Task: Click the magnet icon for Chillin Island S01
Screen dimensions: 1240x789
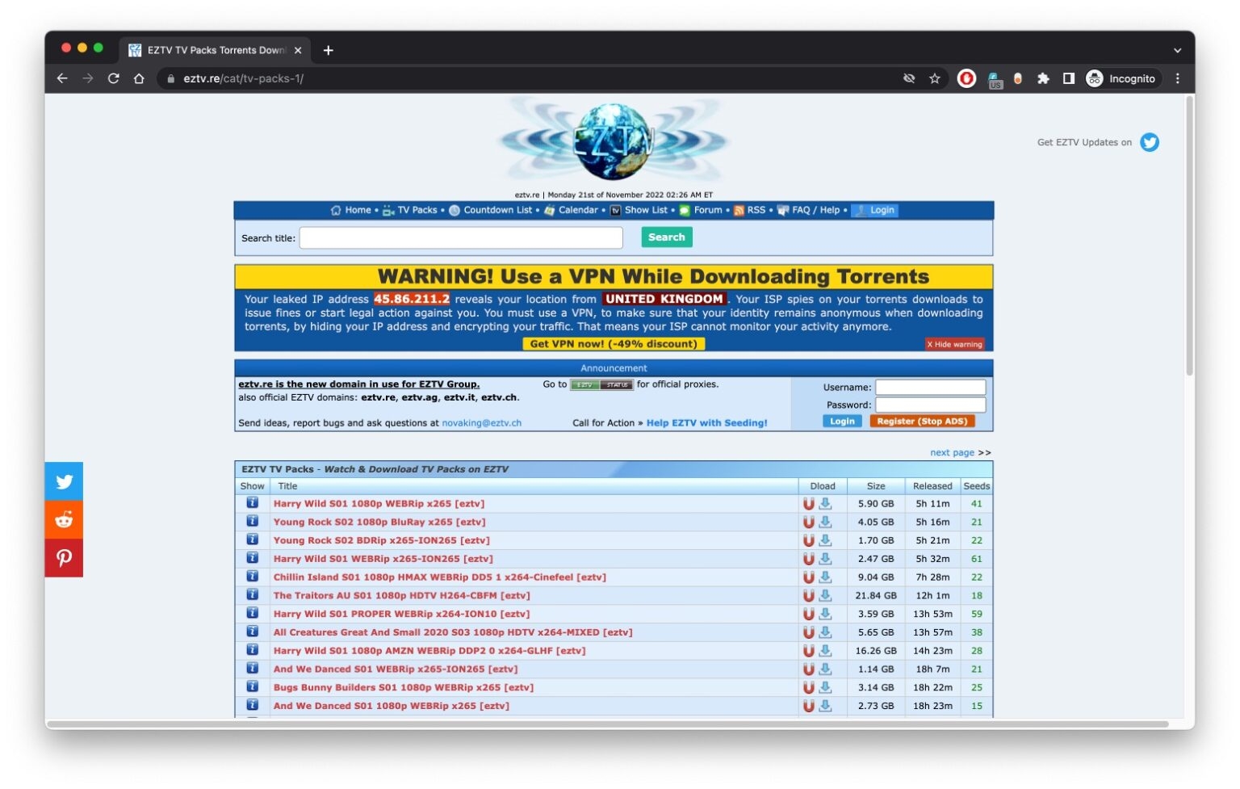Action: pyautogui.click(x=810, y=577)
